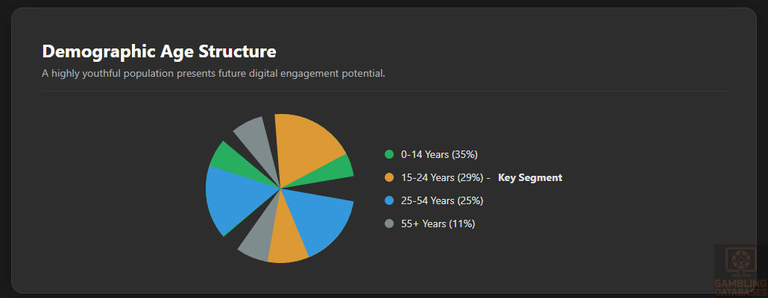768x298 pixels.
Task: Click the youthful population subtitle text
Action: point(213,73)
